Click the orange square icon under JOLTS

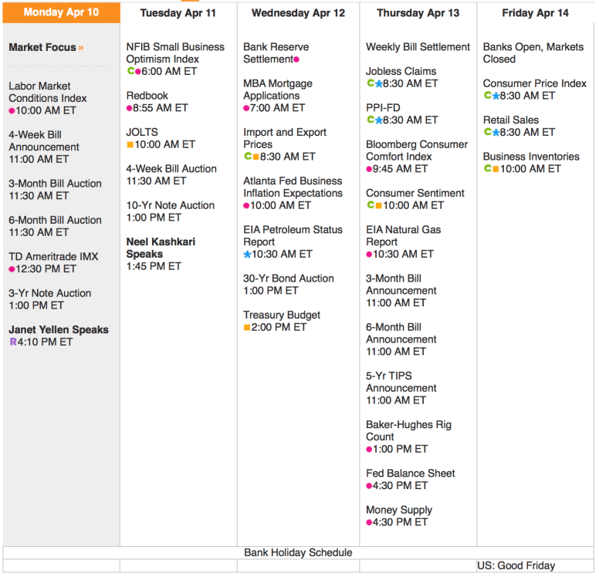coord(130,145)
